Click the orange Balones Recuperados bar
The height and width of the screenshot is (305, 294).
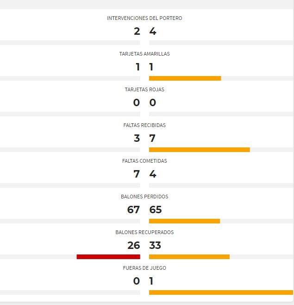189,257
